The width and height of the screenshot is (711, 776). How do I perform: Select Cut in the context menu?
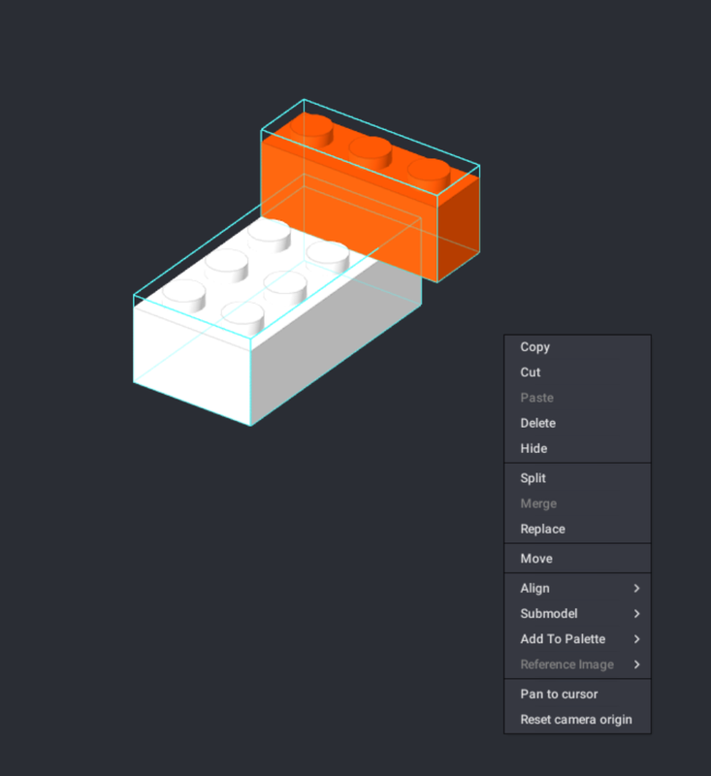pos(577,372)
